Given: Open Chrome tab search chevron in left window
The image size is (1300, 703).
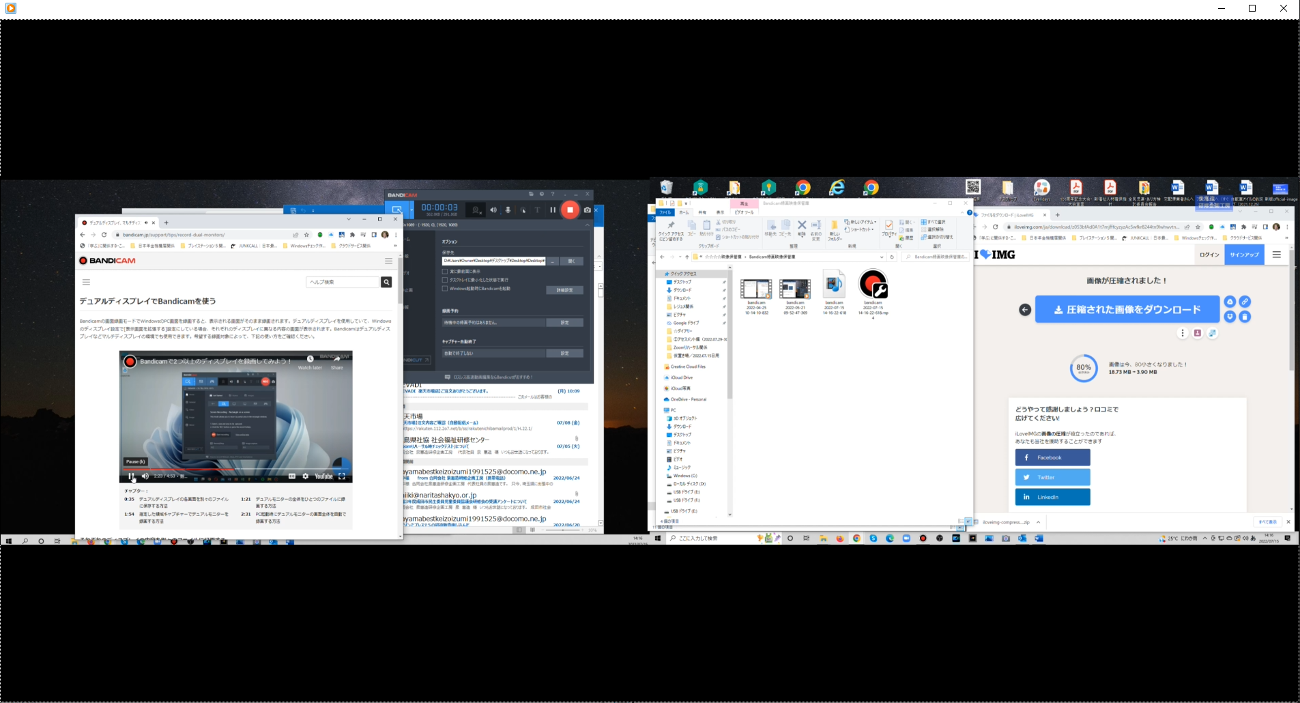Looking at the screenshot, I should [348, 220].
